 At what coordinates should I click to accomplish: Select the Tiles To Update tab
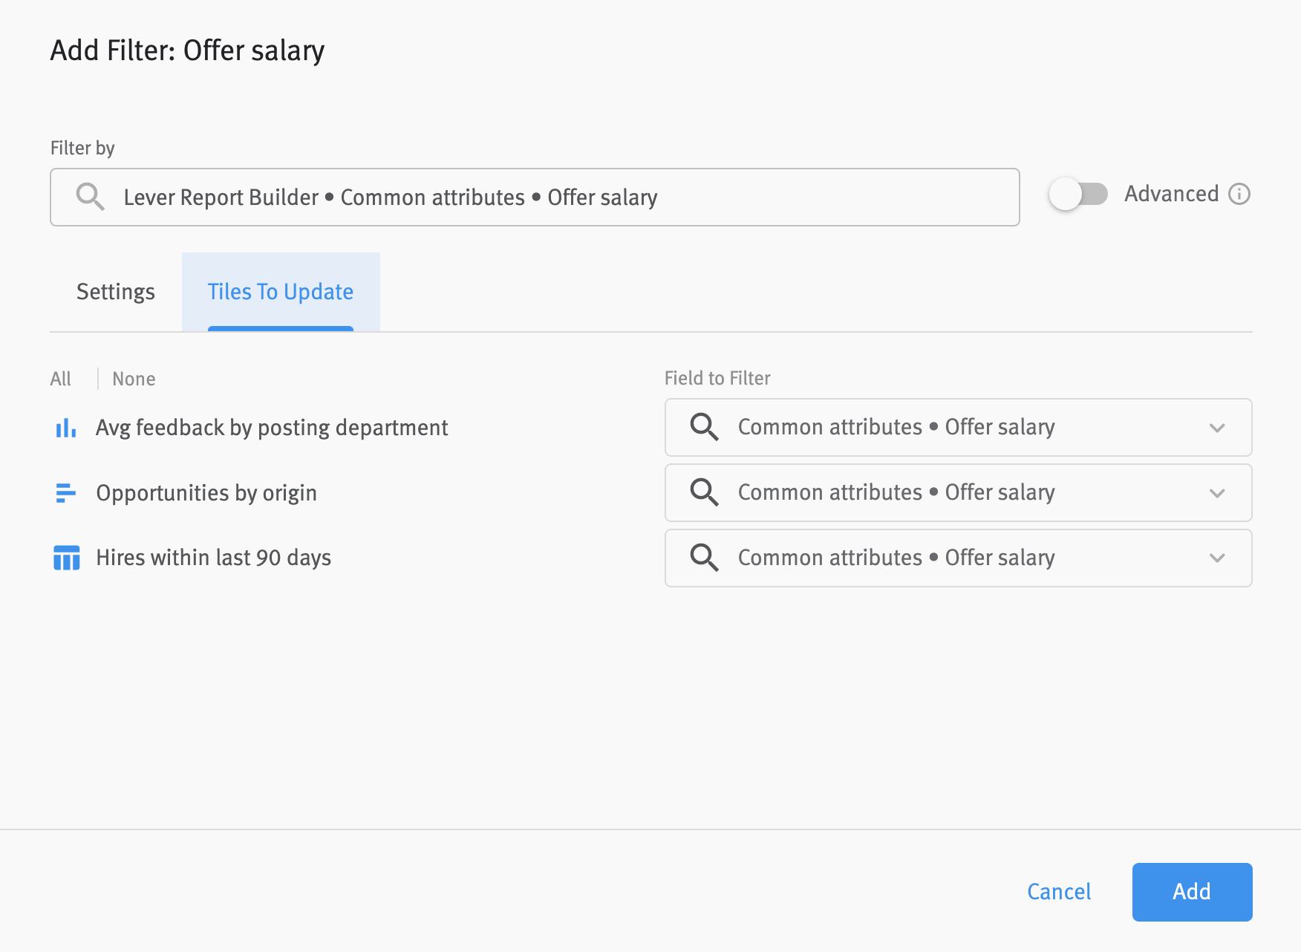pos(280,292)
